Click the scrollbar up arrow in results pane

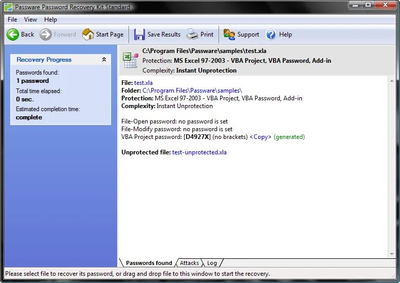392,81
